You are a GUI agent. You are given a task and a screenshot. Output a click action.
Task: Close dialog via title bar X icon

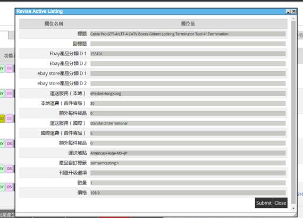click(x=294, y=11)
